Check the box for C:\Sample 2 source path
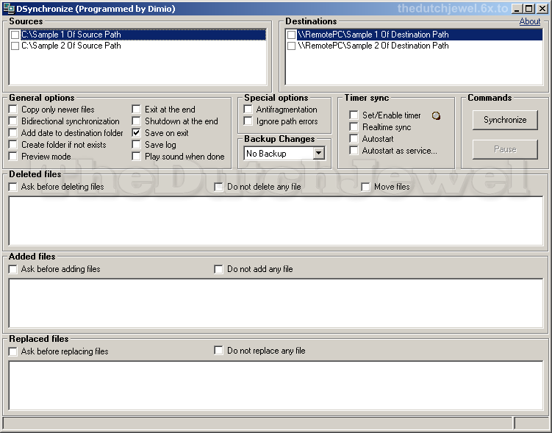The image size is (552, 433). [15, 46]
